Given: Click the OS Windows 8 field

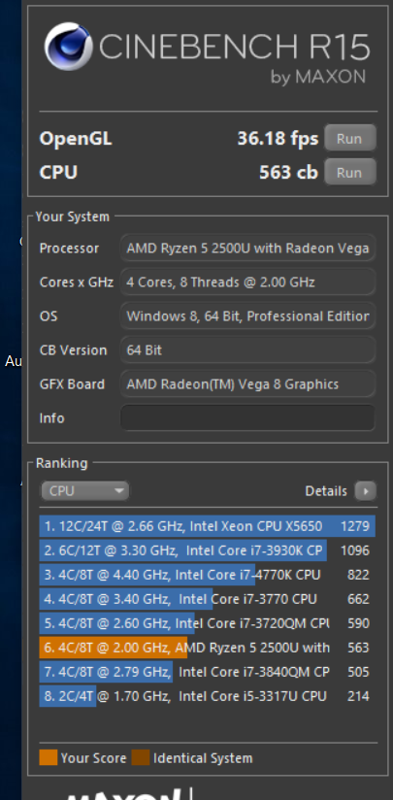Looking at the screenshot, I should 247,316.
